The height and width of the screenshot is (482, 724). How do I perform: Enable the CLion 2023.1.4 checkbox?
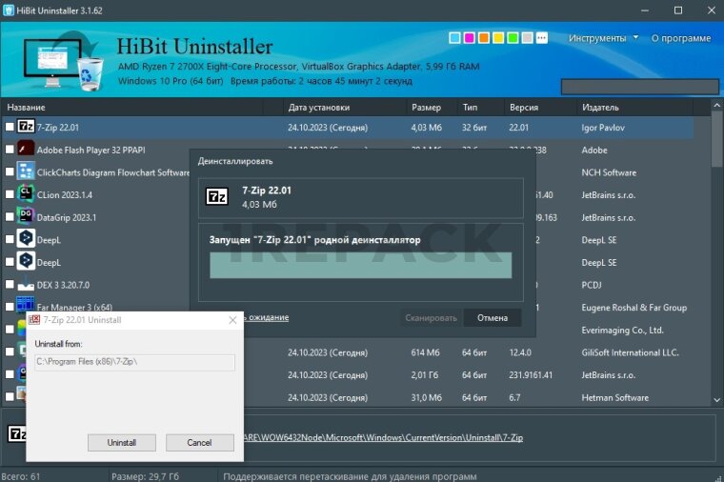coord(10,194)
